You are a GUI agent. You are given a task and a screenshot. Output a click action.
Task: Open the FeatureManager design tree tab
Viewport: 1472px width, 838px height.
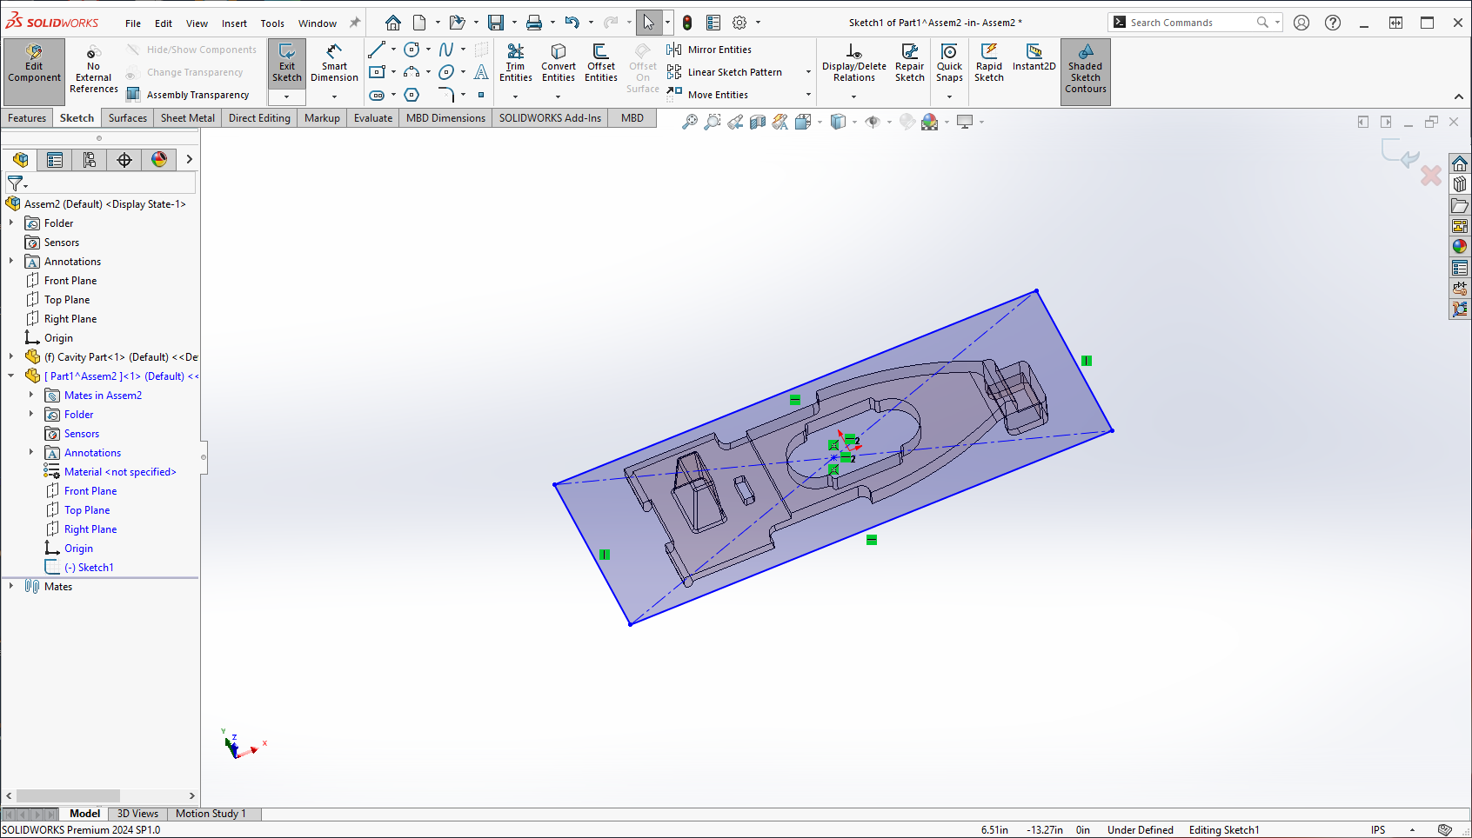click(x=21, y=160)
